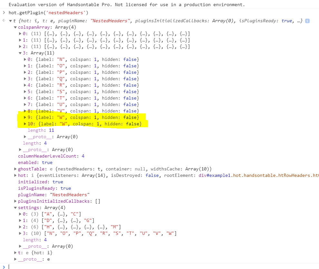Collapse colspanArray entry 3
The height and width of the screenshot is (269, 319).
(x=20, y=53)
